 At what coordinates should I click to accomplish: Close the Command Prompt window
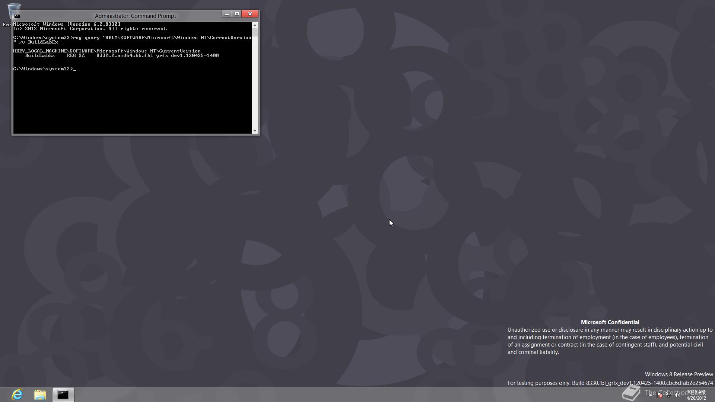click(250, 14)
